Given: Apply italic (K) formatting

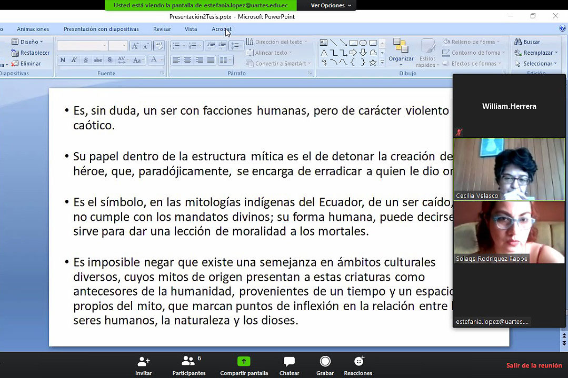Looking at the screenshot, I should [x=74, y=60].
